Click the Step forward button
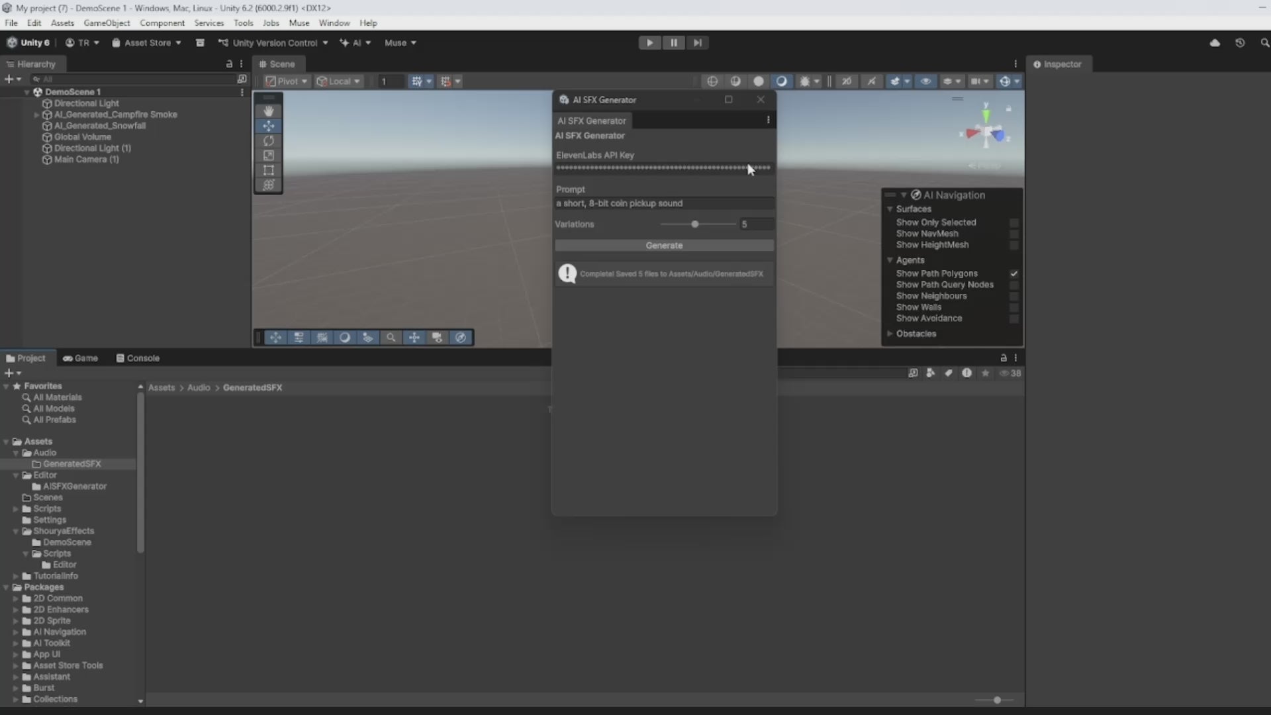This screenshot has height=715, width=1271. tap(697, 42)
